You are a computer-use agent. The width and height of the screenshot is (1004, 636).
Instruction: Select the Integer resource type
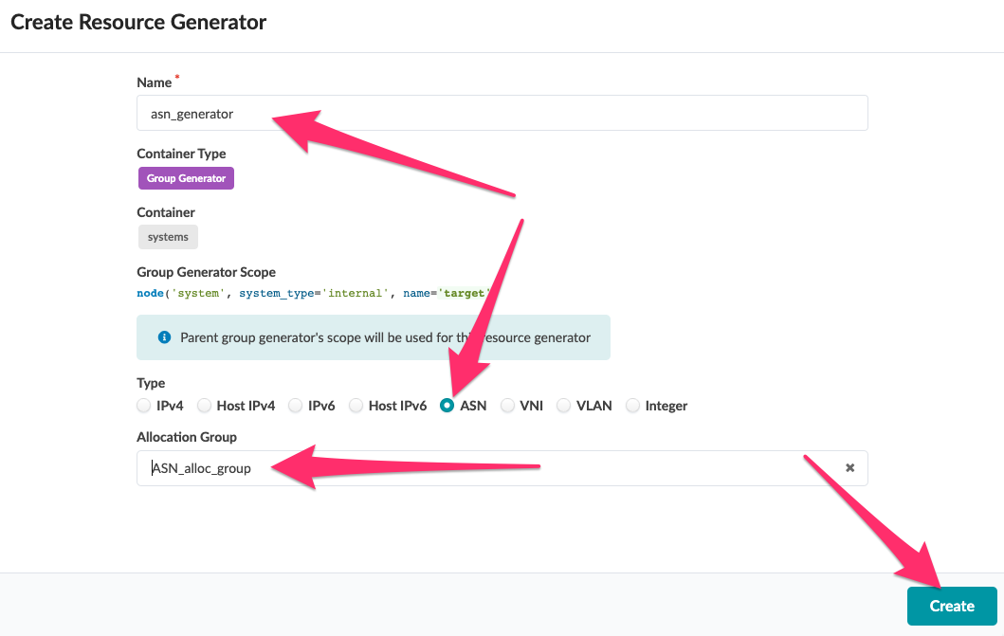pos(632,405)
